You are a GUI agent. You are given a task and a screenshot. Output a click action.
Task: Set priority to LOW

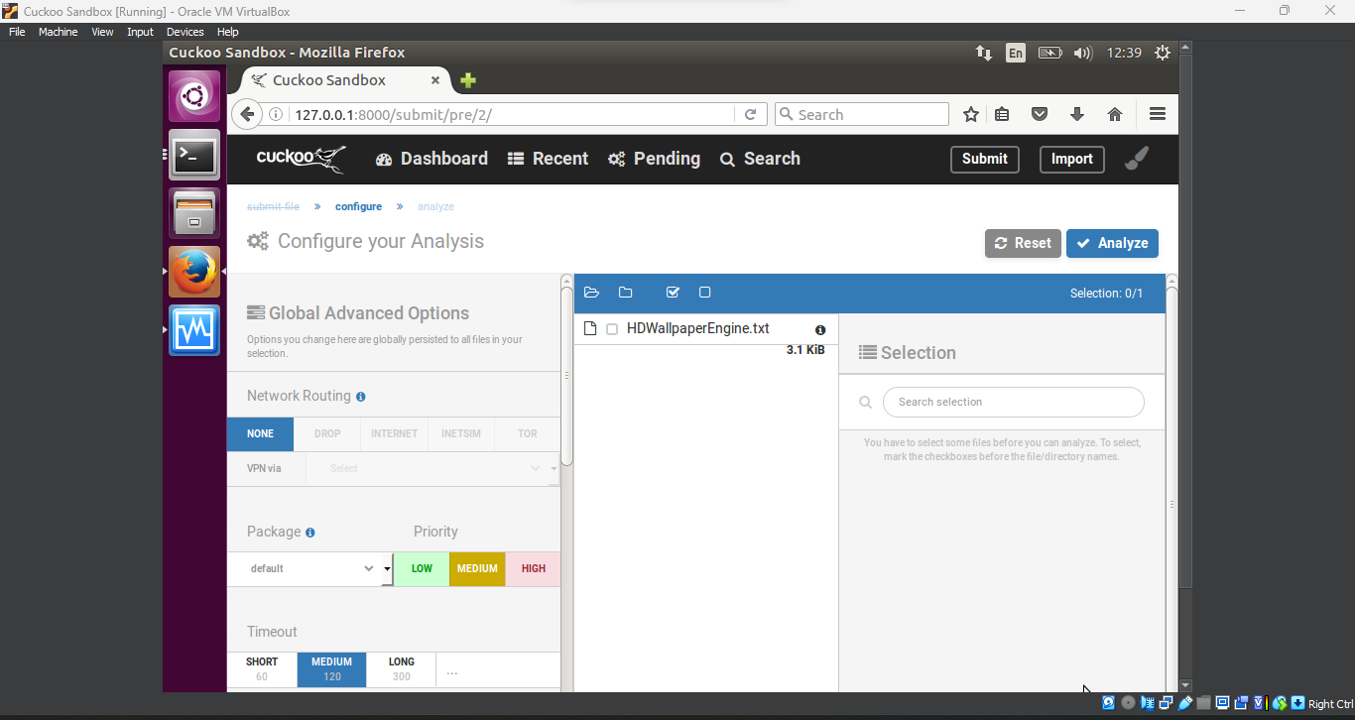(422, 568)
